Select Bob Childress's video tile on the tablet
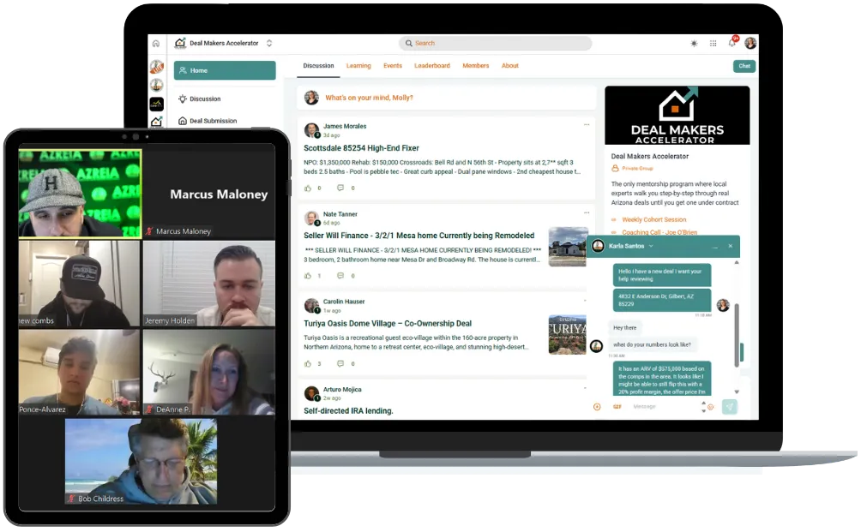Viewport: 861px width, 532px height. point(141,462)
